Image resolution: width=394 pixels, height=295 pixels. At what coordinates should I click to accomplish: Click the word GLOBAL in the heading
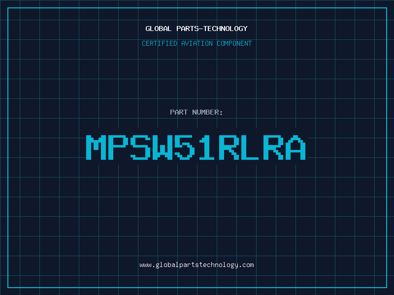coord(159,29)
